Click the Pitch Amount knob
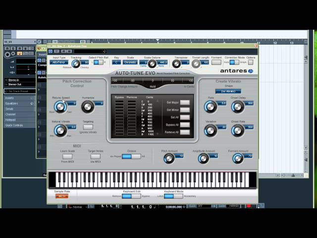Screen dimensions: 317x238 (169, 159)
